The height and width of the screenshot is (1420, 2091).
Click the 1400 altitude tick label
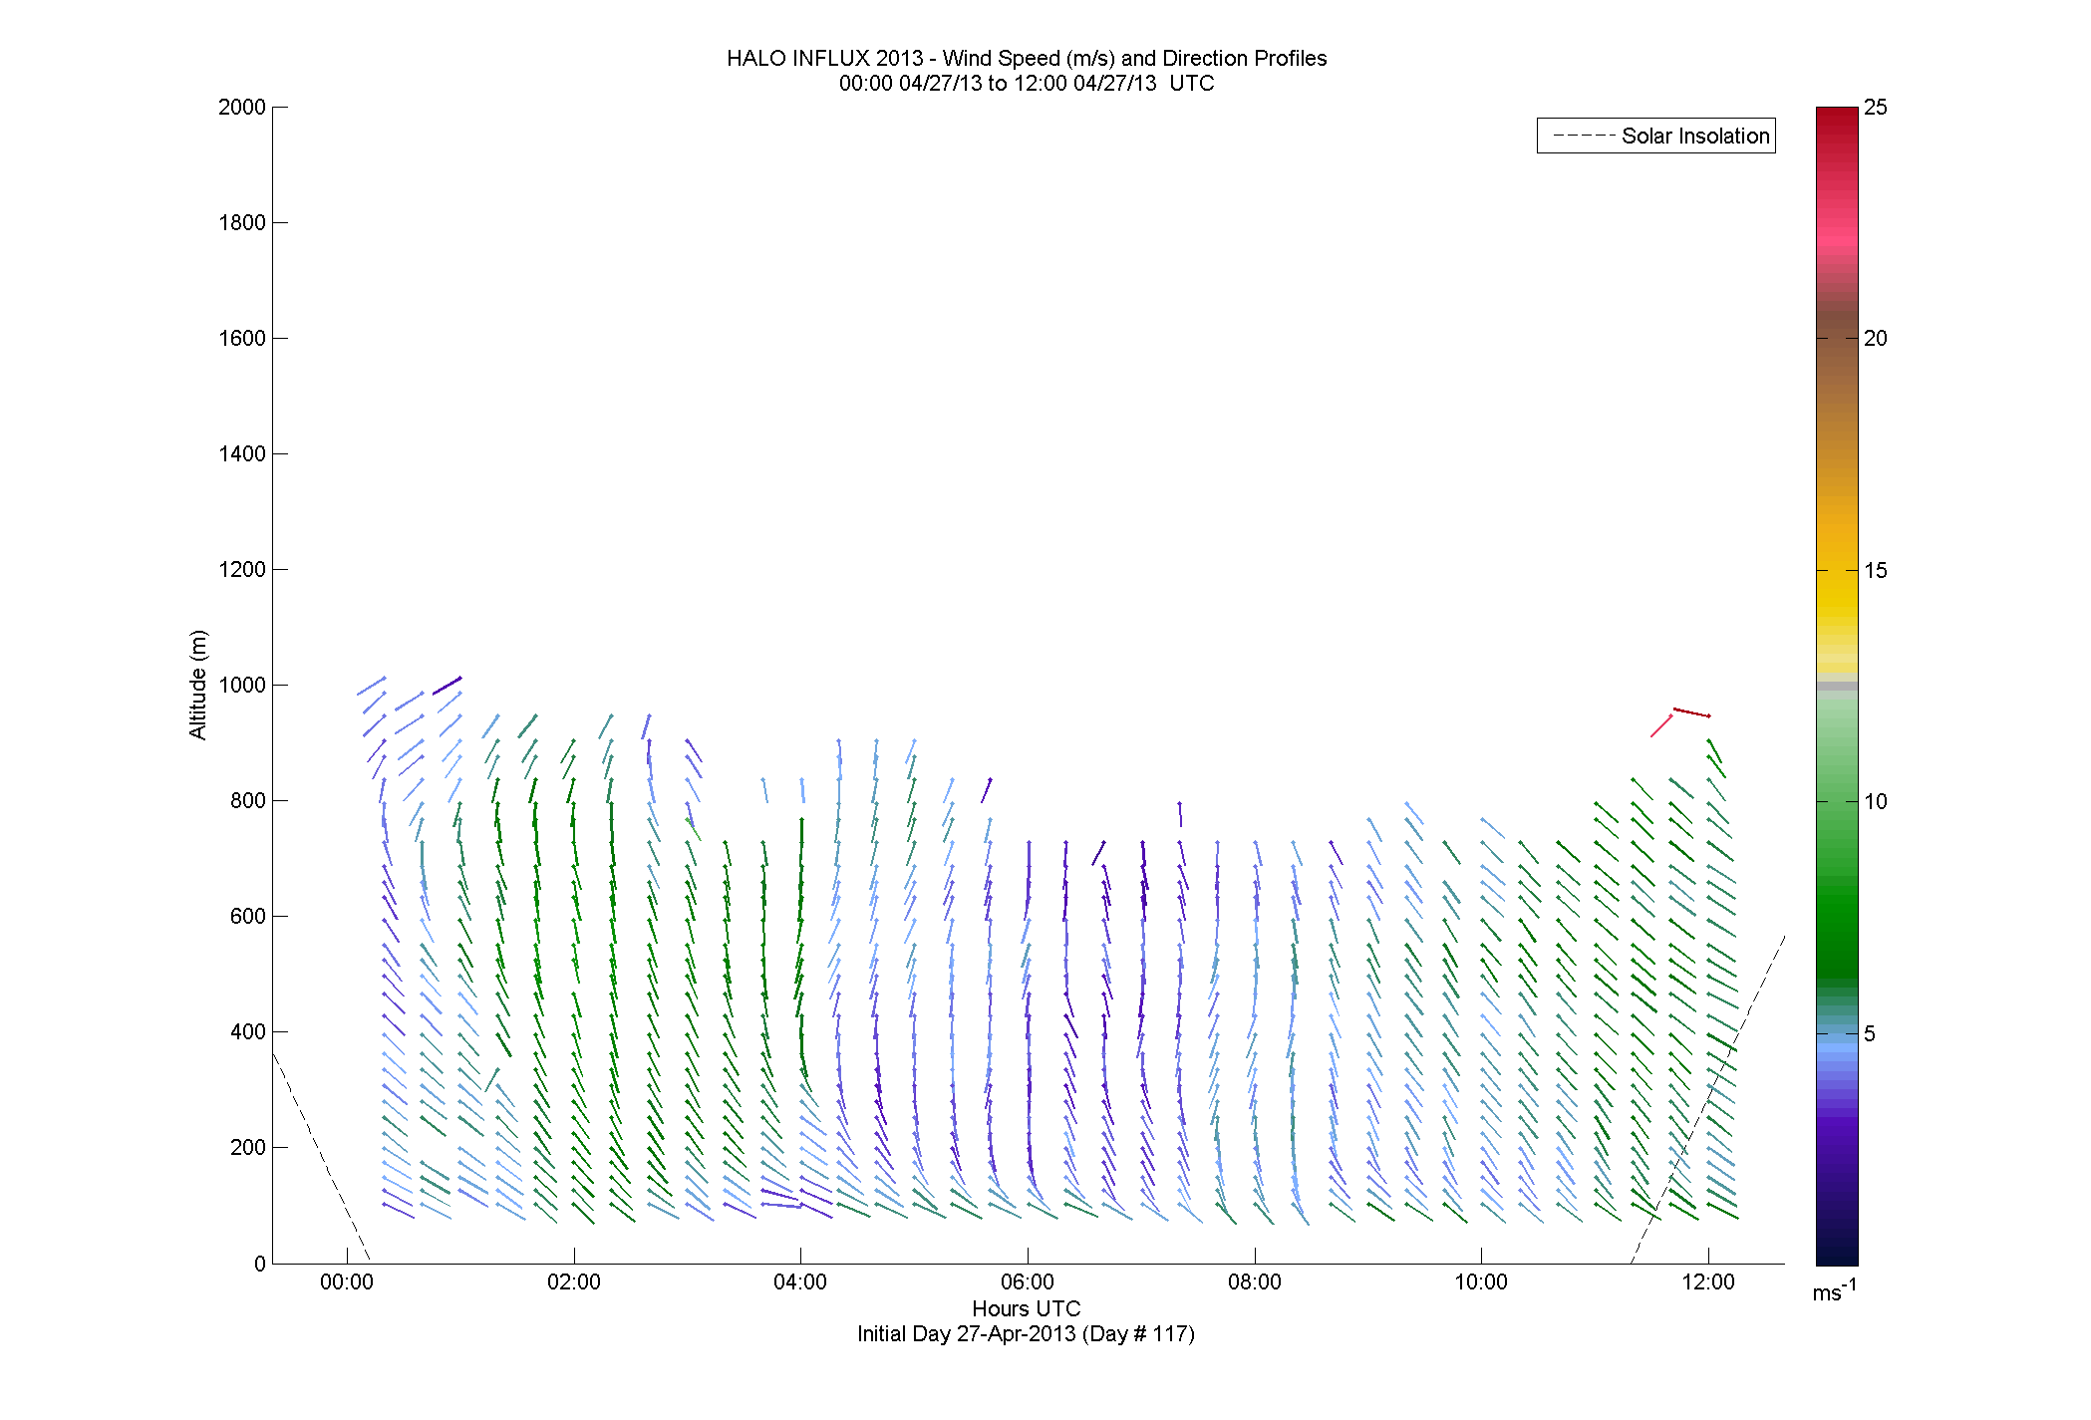242,453
